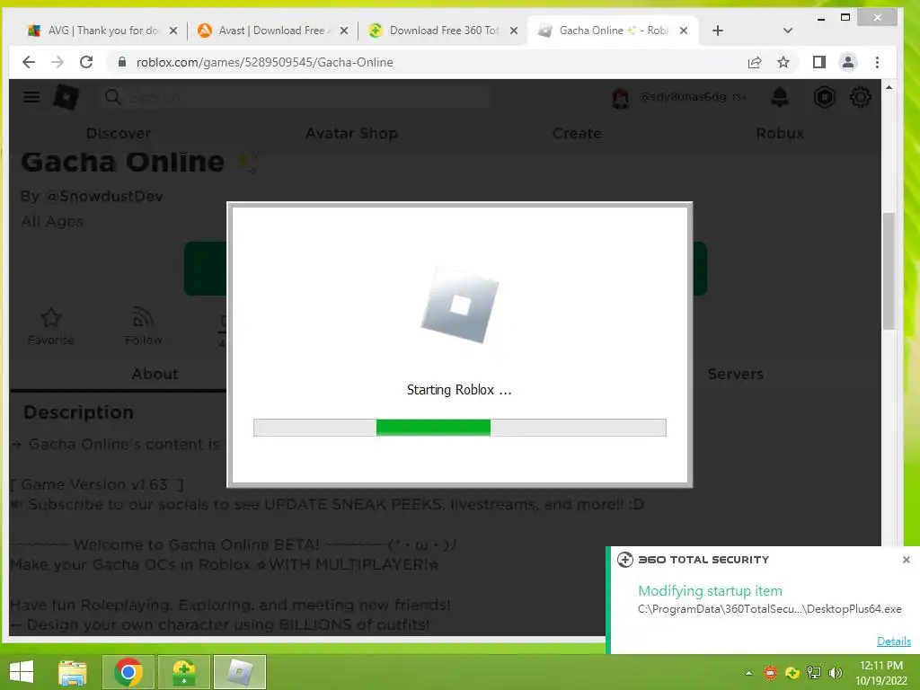Reload the Roblox page
This screenshot has width=920, height=690.
coord(86,62)
